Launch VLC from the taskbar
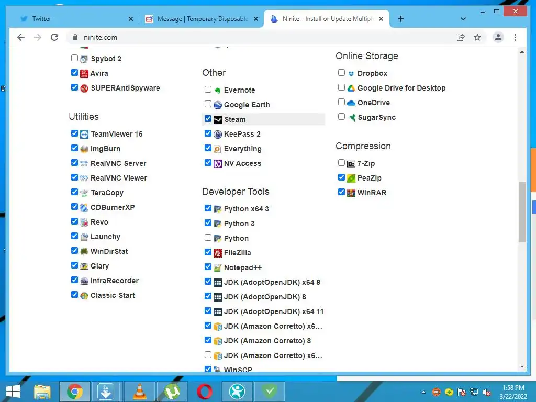This screenshot has width=536, height=402. (139, 392)
